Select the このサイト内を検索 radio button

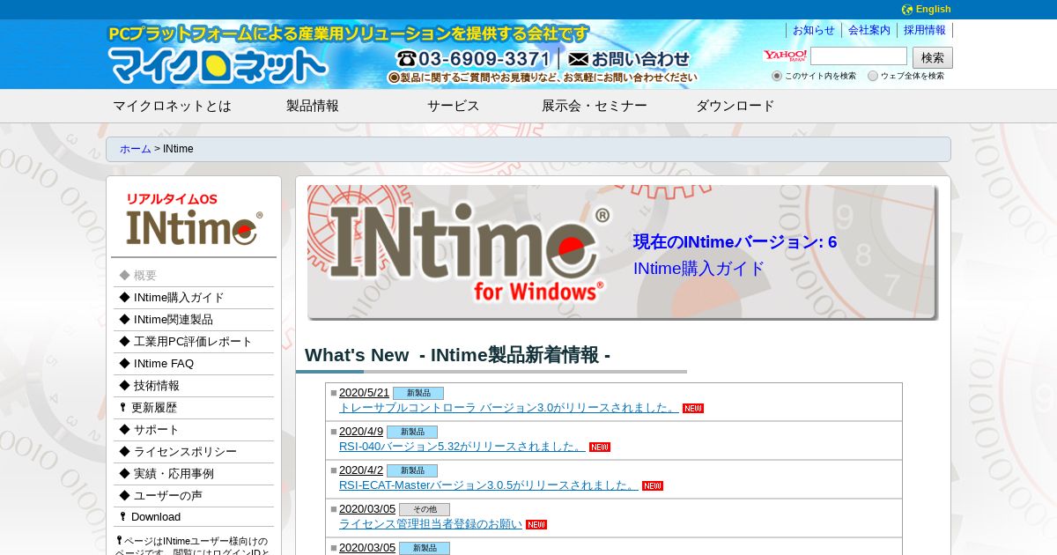click(777, 76)
